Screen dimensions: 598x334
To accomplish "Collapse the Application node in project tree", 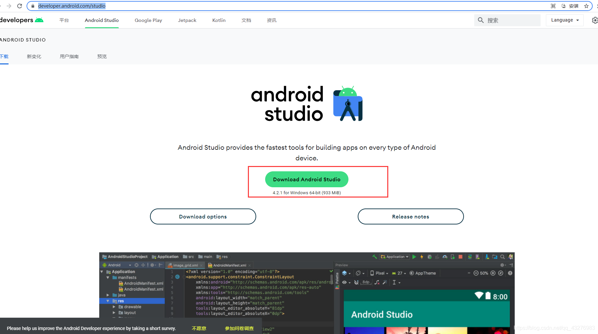I will click(x=102, y=272).
